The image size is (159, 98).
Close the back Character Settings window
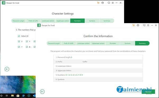click(120, 3)
